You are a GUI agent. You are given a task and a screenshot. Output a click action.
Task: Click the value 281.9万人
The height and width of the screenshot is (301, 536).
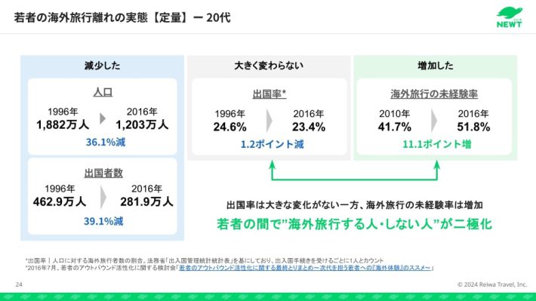coord(146,201)
